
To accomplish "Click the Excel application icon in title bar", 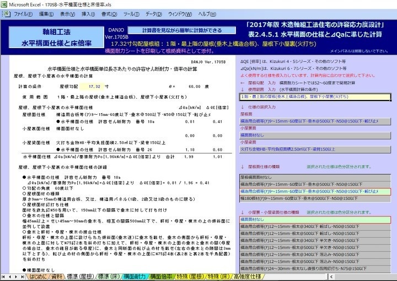I will (3, 4).
